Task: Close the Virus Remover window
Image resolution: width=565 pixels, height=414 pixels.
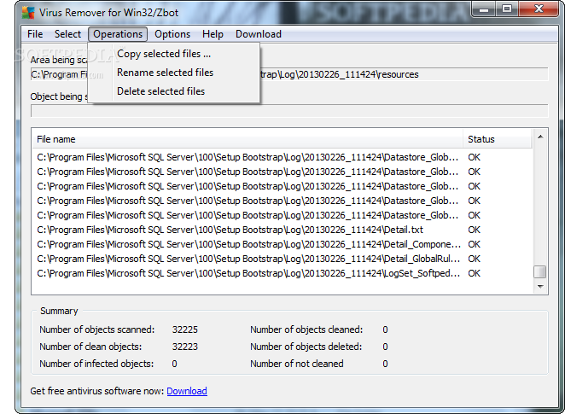Action: (x=539, y=9)
